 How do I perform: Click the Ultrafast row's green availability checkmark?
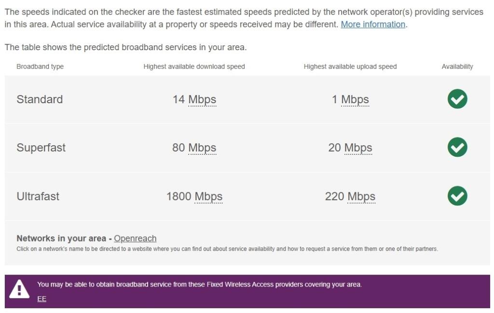tap(457, 196)
